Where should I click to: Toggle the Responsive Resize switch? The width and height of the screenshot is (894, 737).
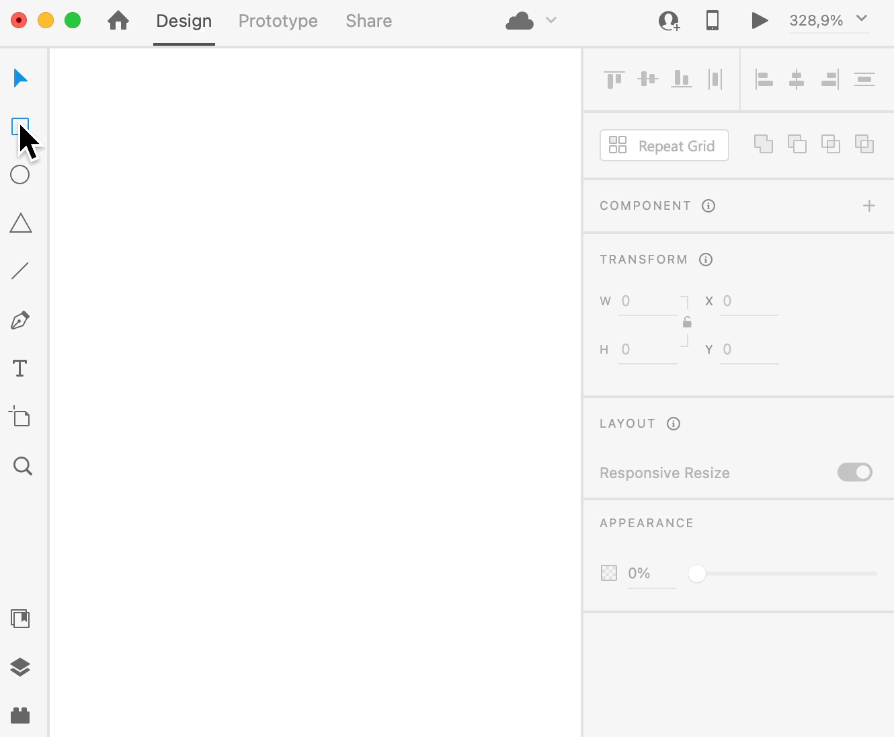[855, 472]
